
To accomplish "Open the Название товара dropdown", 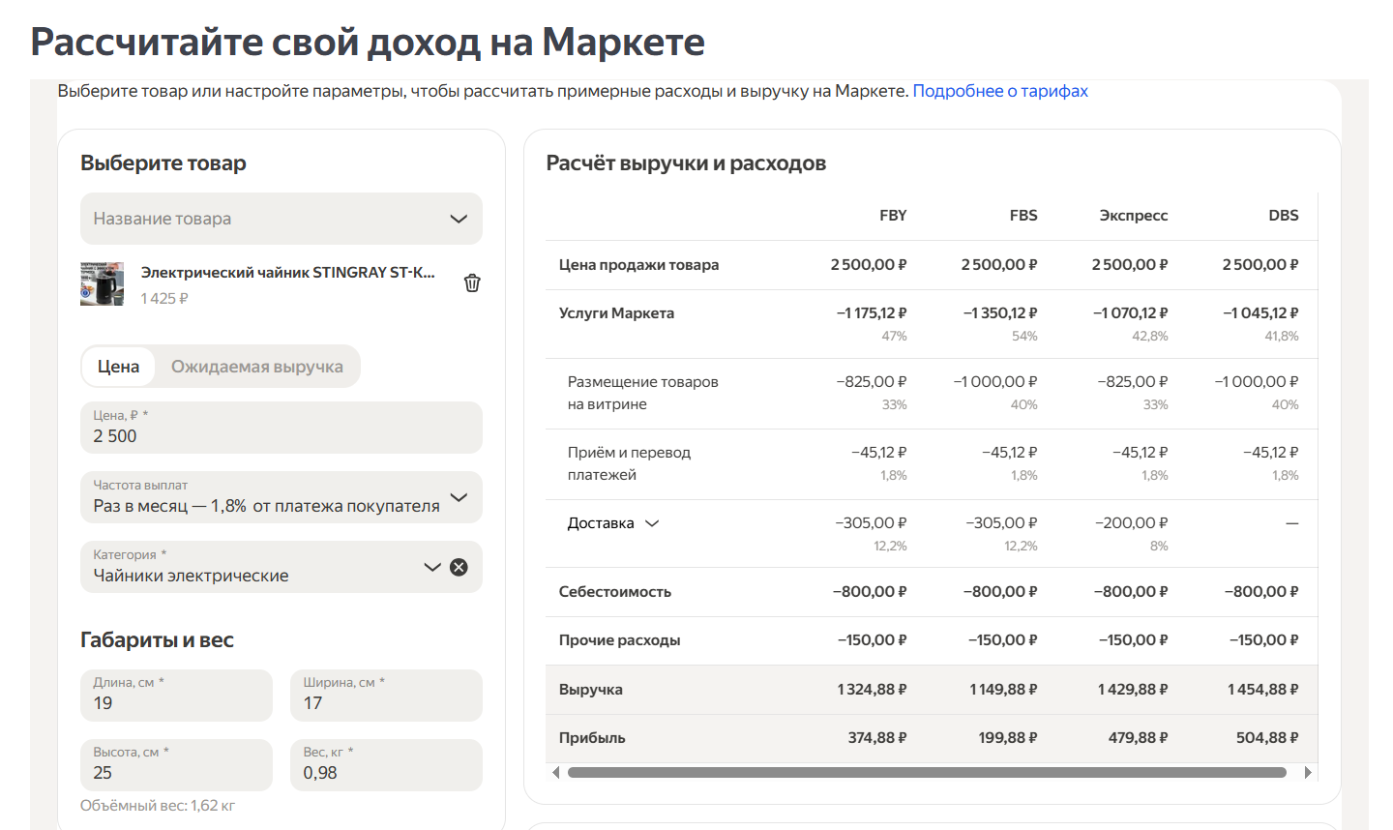I will pyautogui.click(x=281, y=219).
